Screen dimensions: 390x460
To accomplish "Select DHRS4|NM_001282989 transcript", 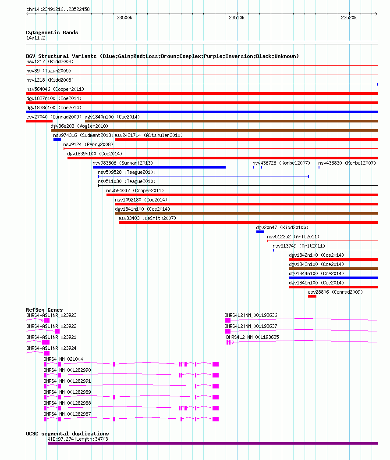I will click(x=67, y=392).
